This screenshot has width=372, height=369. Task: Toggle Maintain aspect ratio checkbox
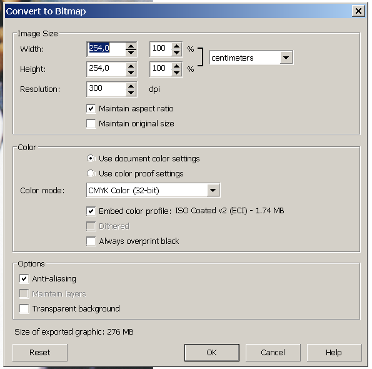pos(91,108)
